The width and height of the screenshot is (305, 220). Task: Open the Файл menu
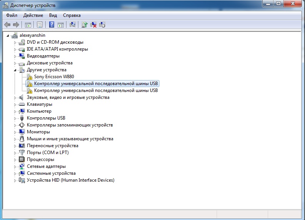click(12, 15)
